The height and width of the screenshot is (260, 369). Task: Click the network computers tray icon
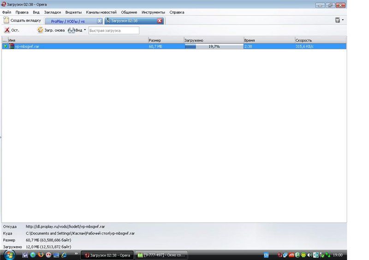pyautogui.click(x=285, y=255)
